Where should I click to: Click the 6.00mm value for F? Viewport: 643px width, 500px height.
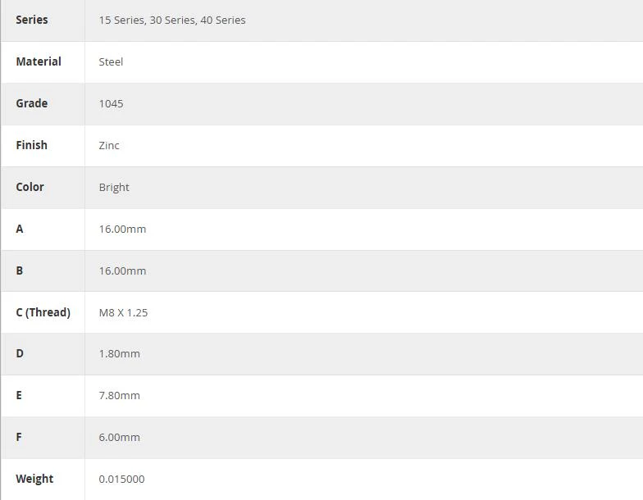[120, 438]
